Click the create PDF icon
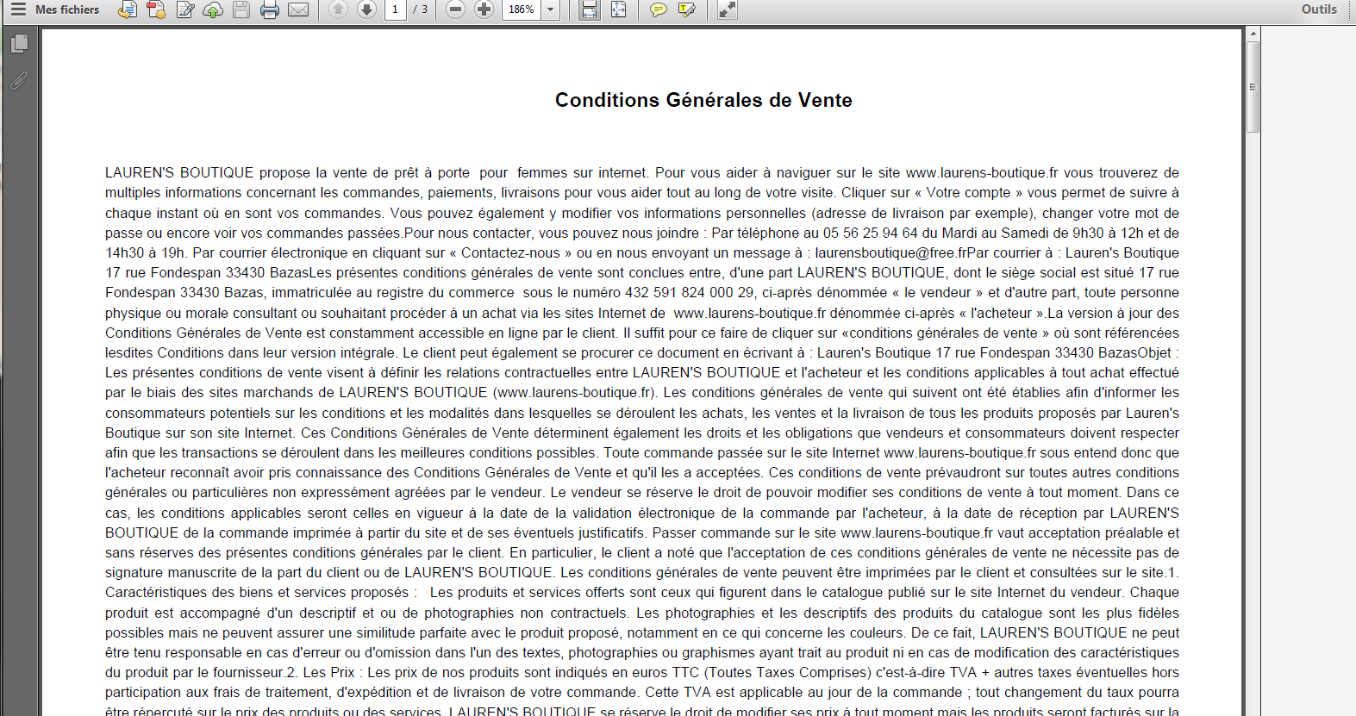 (x=156, y=9)
